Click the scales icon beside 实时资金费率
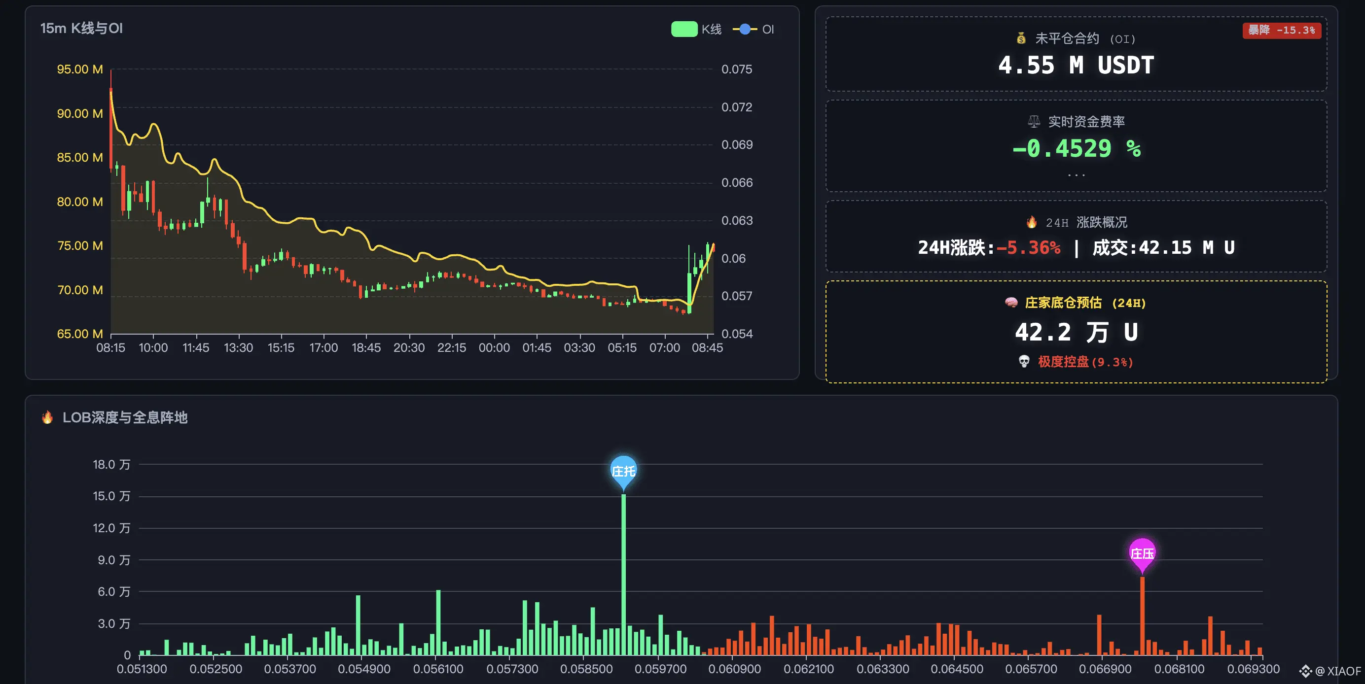Viewport: 1365px width, 684px height. coord(1033,122)
